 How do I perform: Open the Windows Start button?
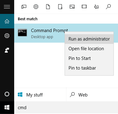pyautogui.click(x=7, y=107)
